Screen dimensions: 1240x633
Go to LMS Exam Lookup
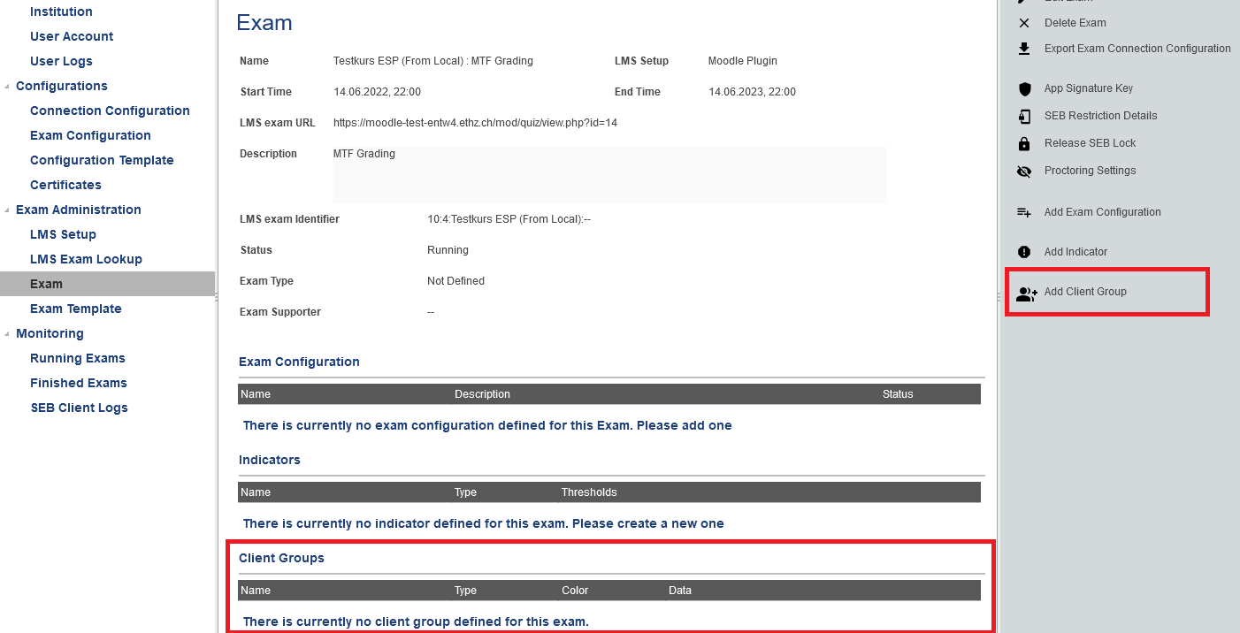coord(86,259)
